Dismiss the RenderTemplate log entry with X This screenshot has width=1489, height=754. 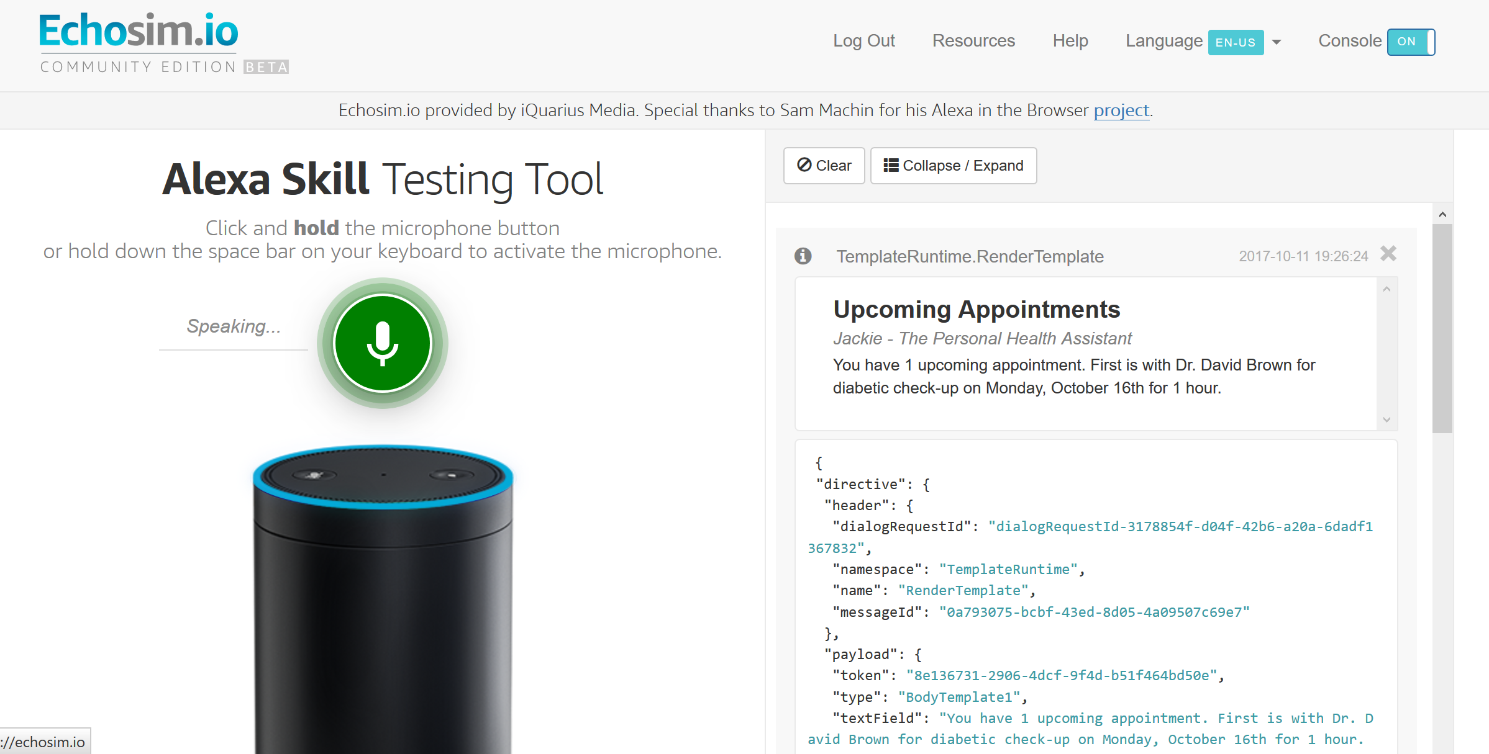[1388, 254]
